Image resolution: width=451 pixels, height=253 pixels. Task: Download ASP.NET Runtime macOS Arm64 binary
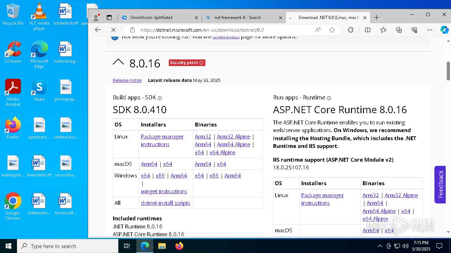(x=371, y=230)
